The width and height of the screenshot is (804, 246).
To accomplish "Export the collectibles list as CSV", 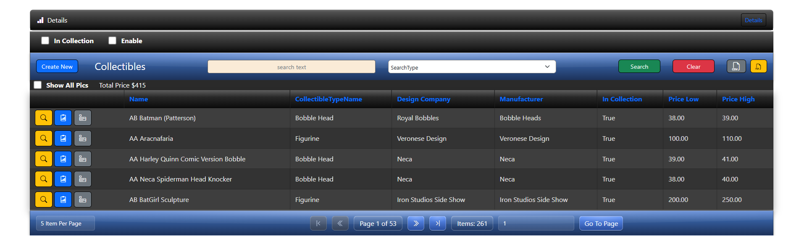I will point(736,66).
